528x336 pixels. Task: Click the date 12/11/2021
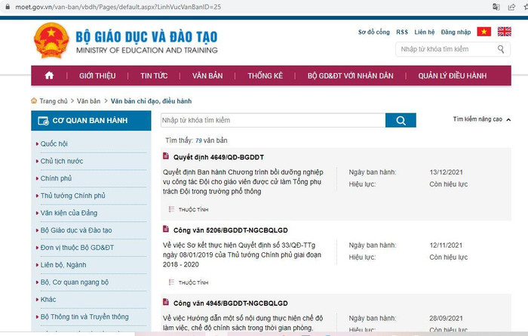pos(446,245)
